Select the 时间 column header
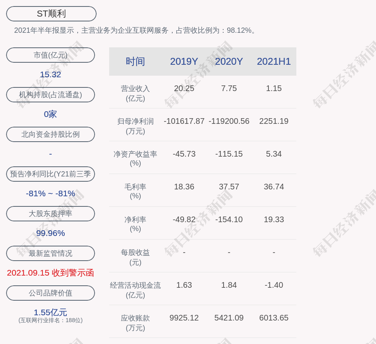This screenshot has width=376, height=344. click(135, 62)
